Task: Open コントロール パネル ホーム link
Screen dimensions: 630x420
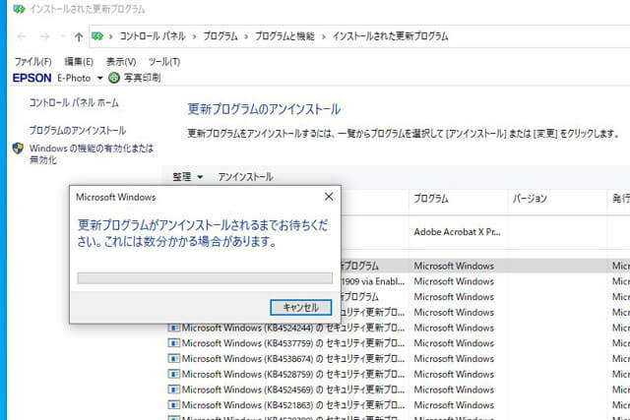Action: tap(74, 103)
